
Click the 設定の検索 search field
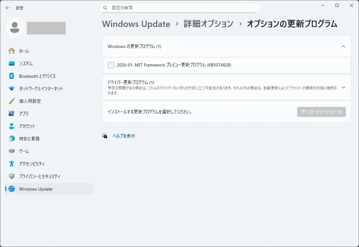click(x=180, y=8)
